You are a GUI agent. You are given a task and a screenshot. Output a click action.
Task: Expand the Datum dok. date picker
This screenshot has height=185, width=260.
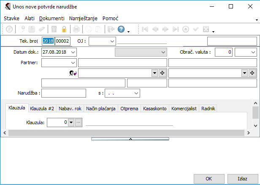tap(73, 52)
